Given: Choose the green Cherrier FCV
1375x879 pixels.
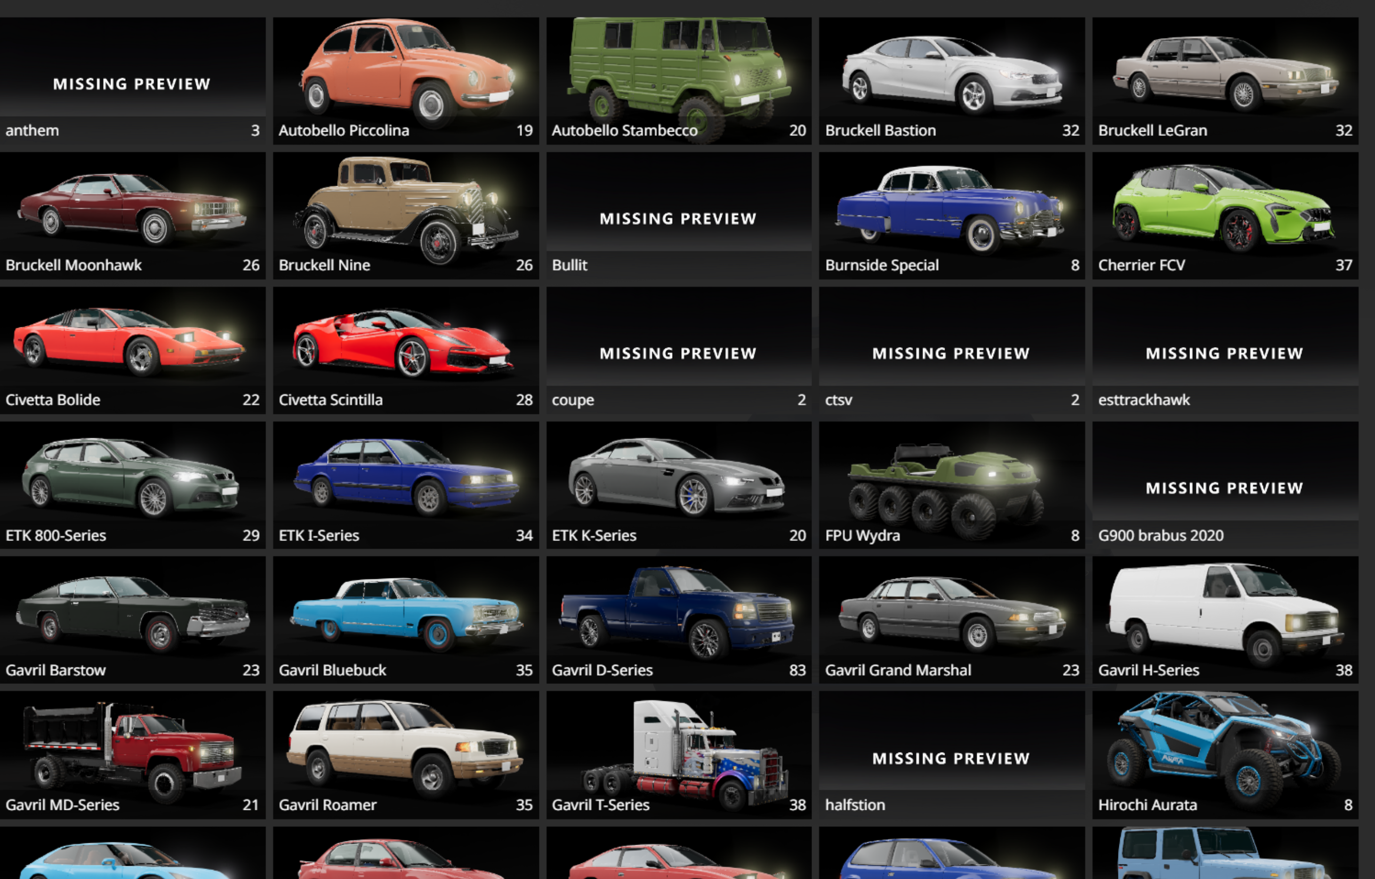Looking at the screenshot, I should pos(1225,216).
